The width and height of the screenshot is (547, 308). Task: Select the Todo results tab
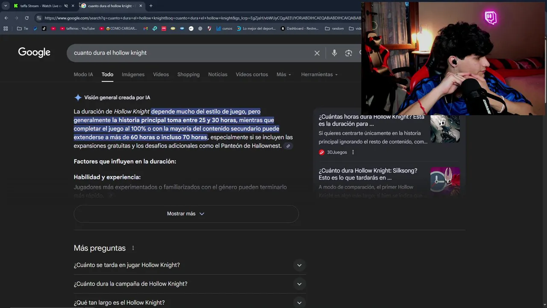click(x=107, y=74)
